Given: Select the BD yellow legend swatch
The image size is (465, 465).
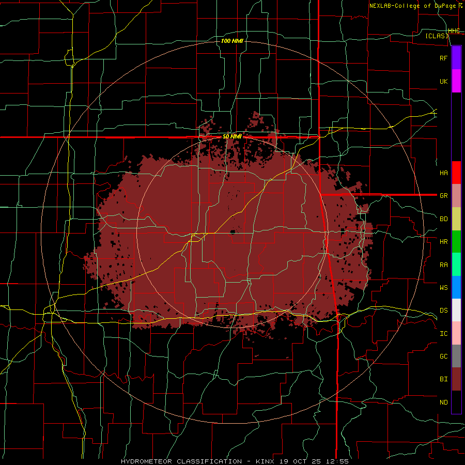Looking at the screenshot, I should click(x=456, y=219).
